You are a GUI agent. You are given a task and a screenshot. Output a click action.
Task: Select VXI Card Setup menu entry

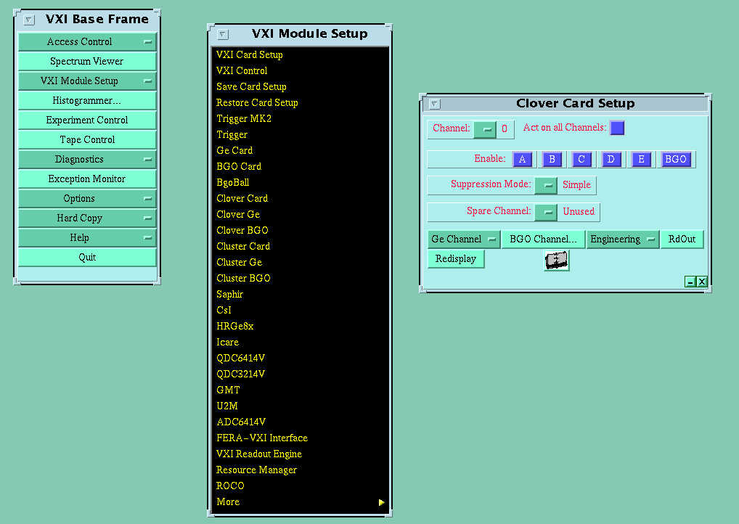point(300,54)
